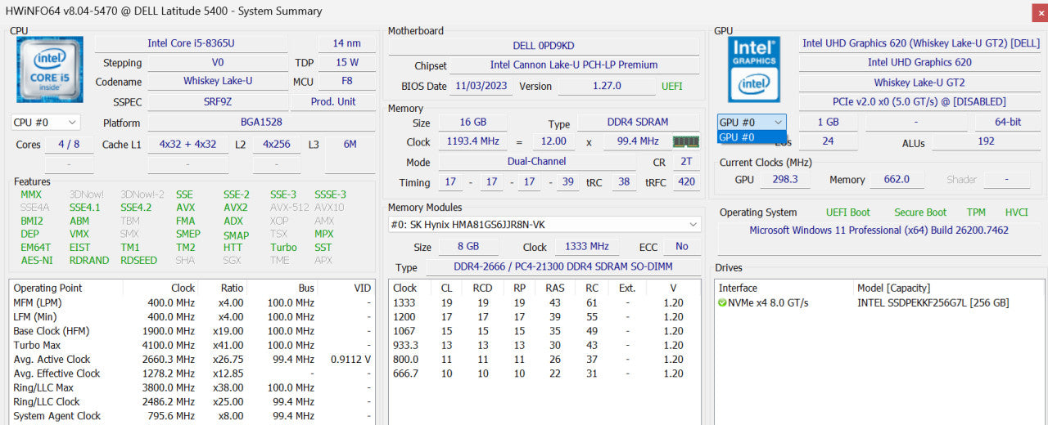Viewport: 1048px width, 425px height.
Task: Click the Intel Core i5 CPU logo
Action: point(50,69)
